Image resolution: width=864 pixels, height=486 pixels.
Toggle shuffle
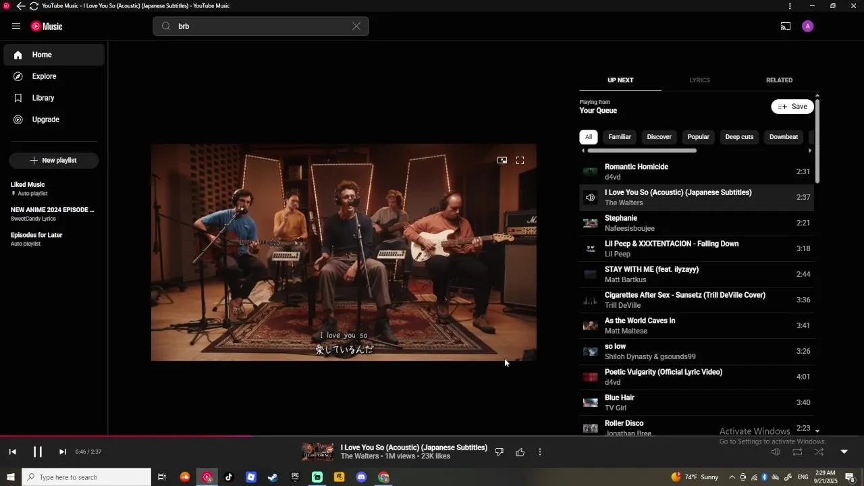pyautogui.click(x=819, y=452)
